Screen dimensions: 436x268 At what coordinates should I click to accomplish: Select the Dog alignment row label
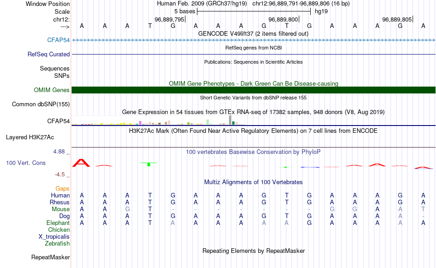point(64,216)
